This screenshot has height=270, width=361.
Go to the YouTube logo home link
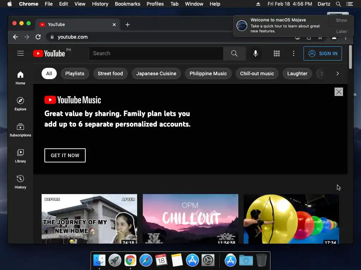click(49, 53)
